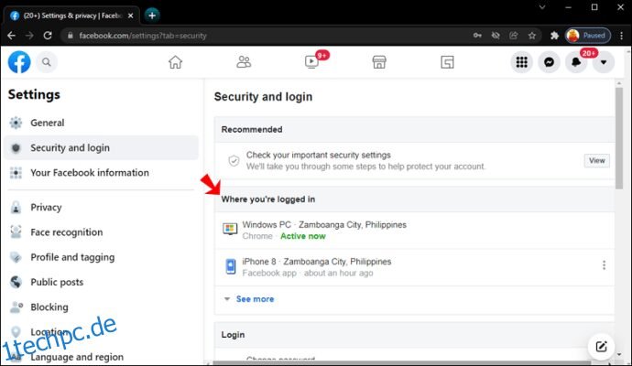
Task: Open Profile and tagging settings
Action: [101, 257]
